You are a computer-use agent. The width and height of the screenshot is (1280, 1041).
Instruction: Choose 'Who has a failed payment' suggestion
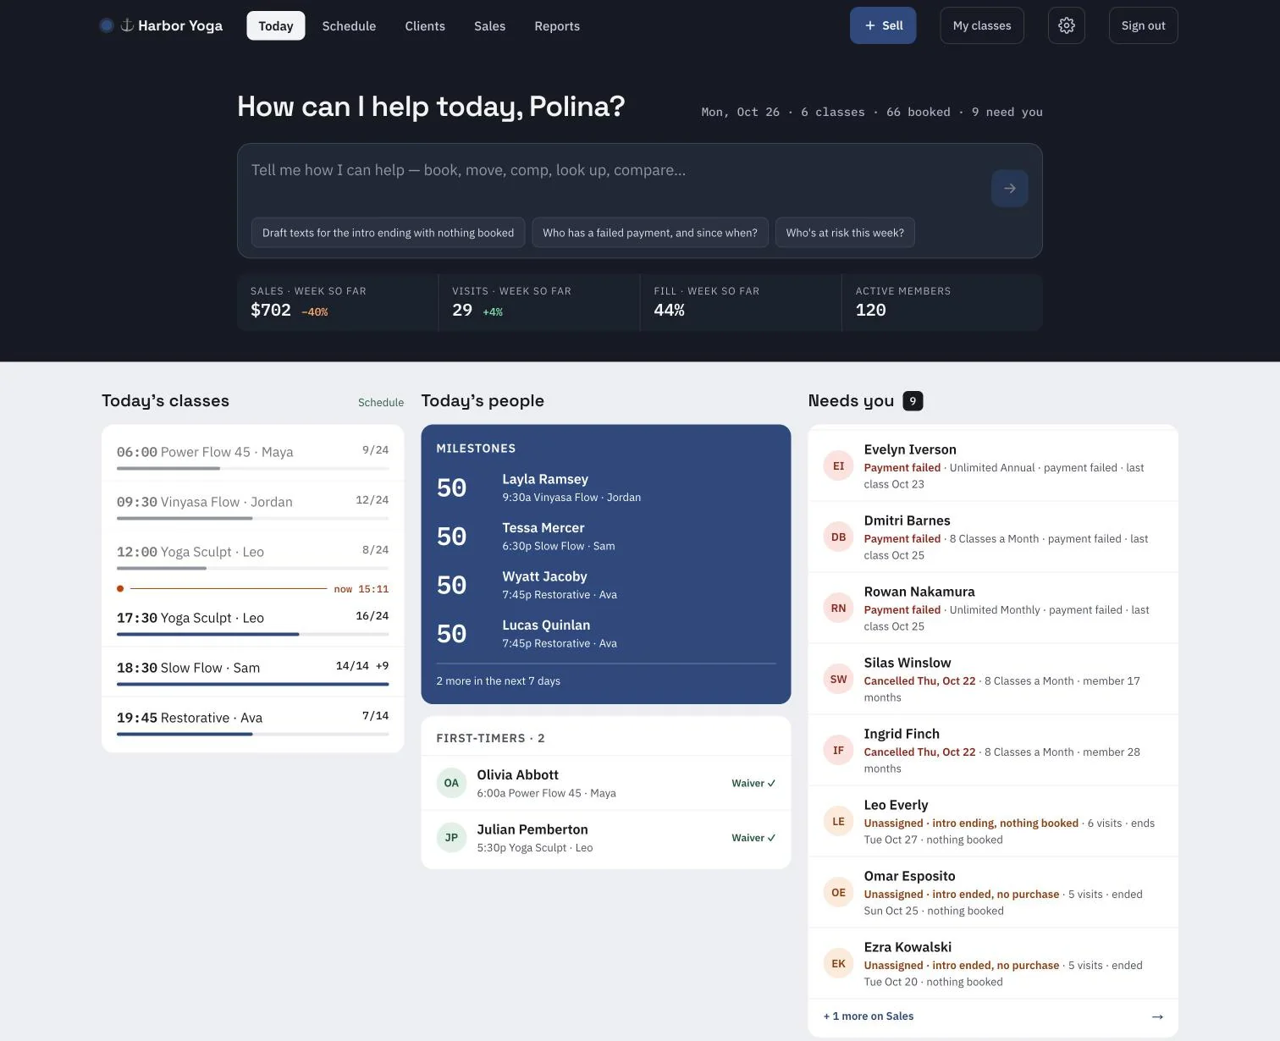pos(650,233)
